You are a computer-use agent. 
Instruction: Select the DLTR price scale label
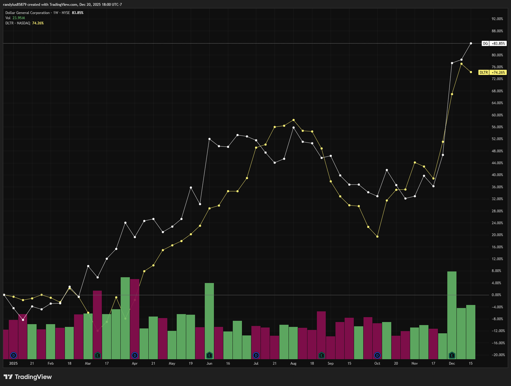click(x=484, y=72)
